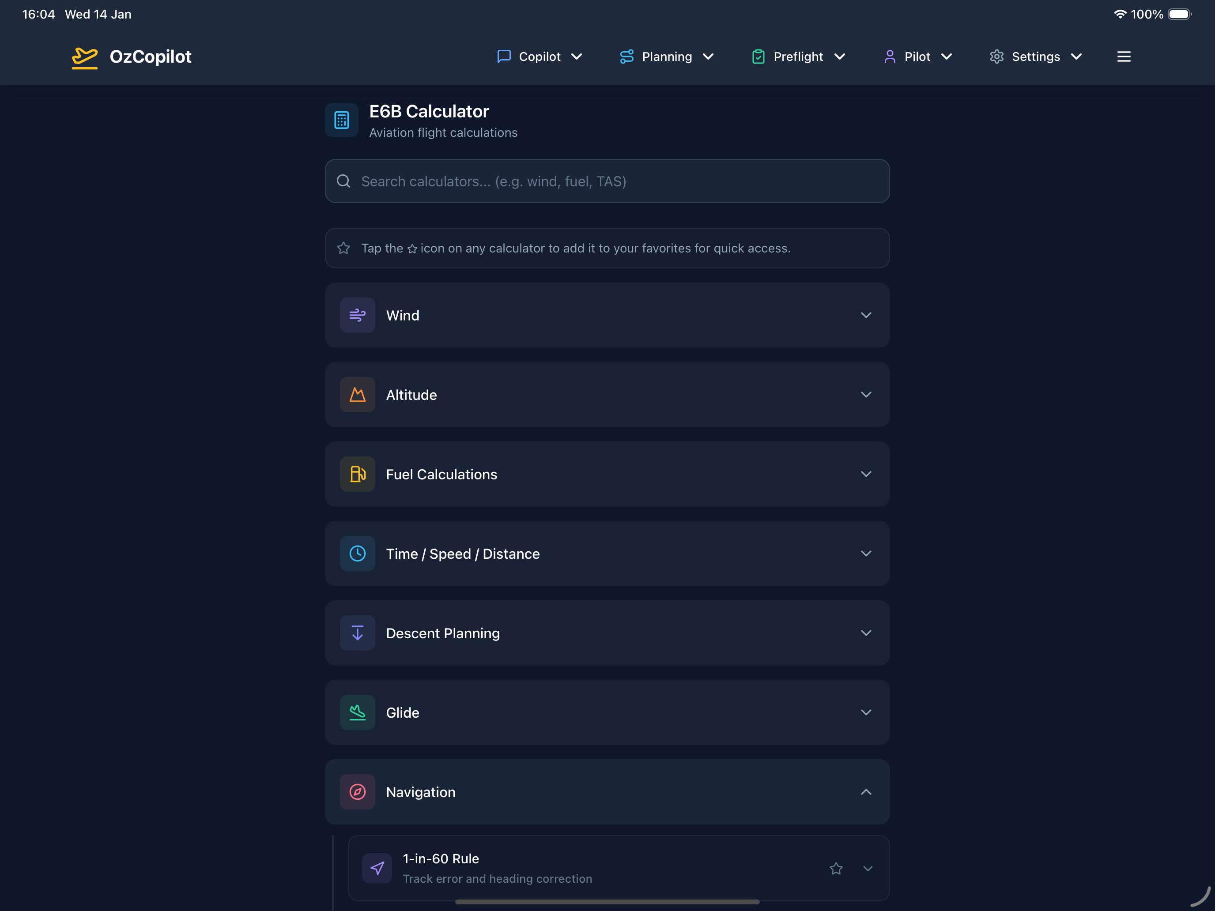The height and width of the screenshot is (911, 1215).
Task: Click the E6B calculator icon
Action: [342, 120]
